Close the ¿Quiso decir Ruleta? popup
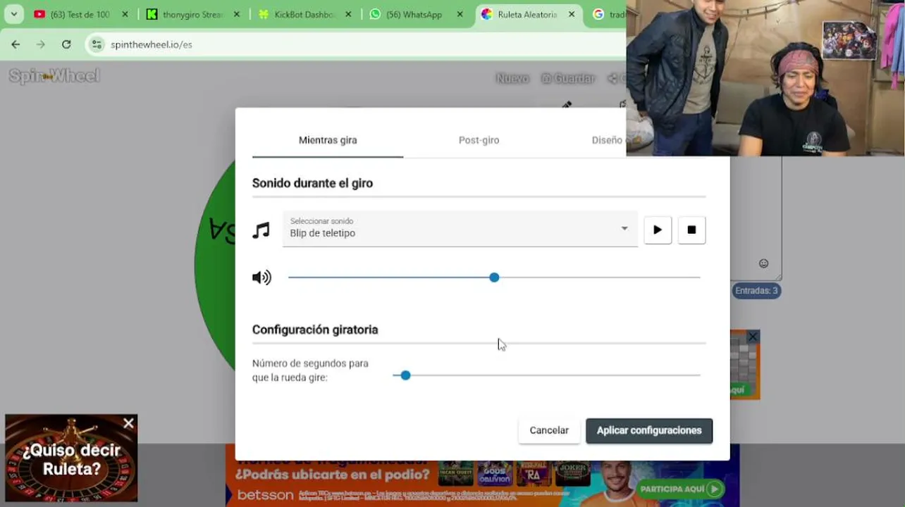This screenshot has height=507, width=905. click(128, 423)
